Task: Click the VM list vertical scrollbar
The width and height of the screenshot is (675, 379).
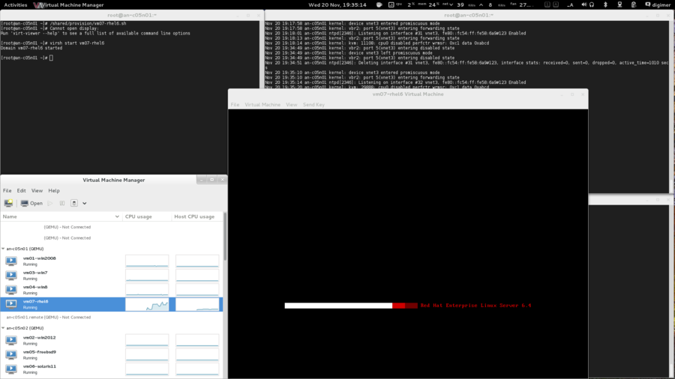Action: tap(225, 237)
